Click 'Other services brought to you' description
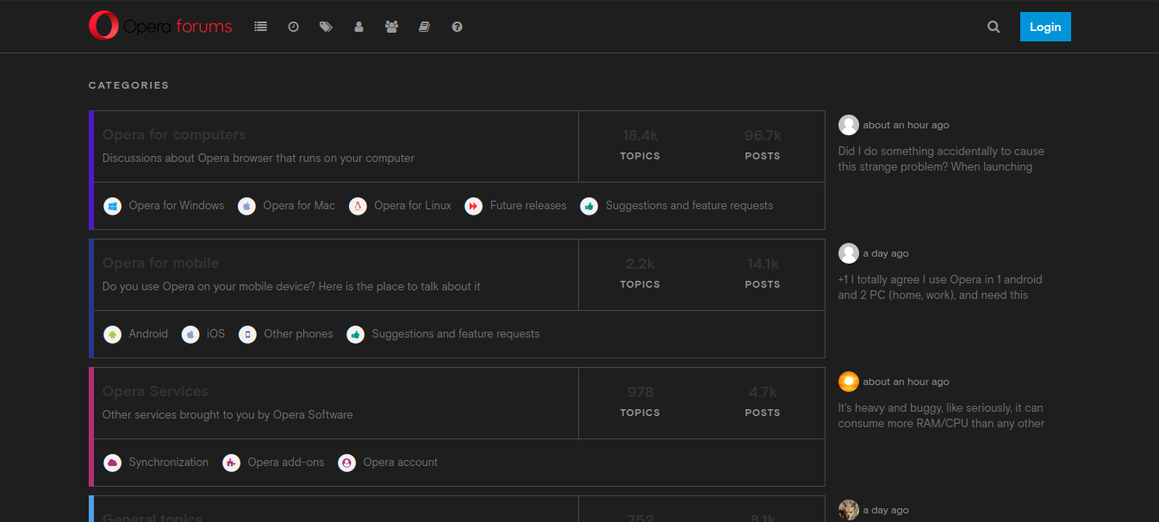 pyautogui.click(x=227, y=415)
